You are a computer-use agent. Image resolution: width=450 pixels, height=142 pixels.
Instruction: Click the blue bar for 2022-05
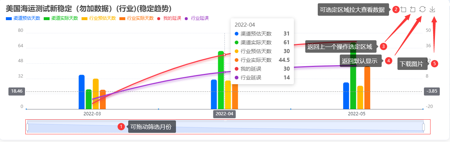346,96
